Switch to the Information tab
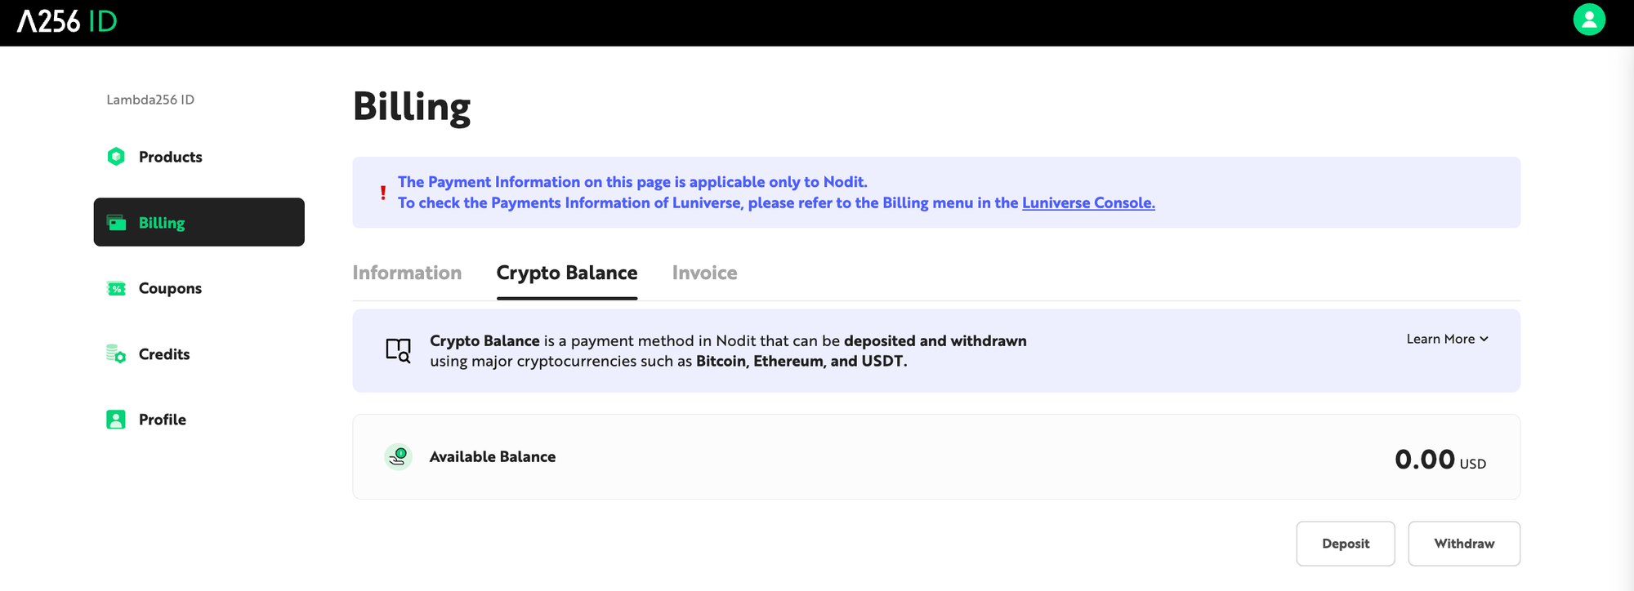The height and width of the screenshot is (591, 1634). [407, 273]
